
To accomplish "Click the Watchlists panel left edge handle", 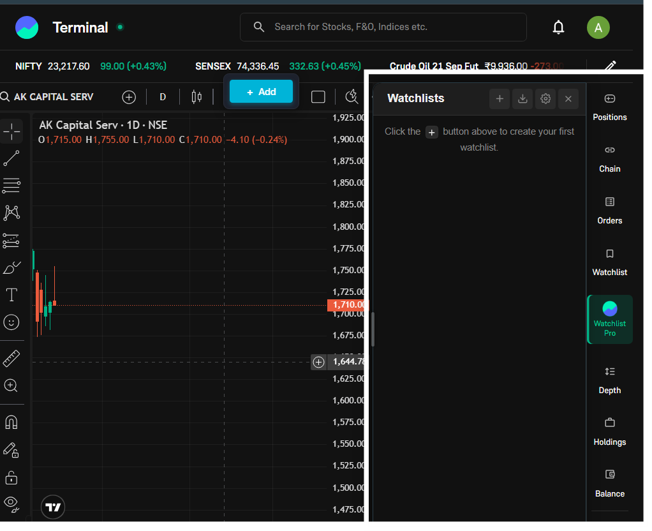I will 373,329.
